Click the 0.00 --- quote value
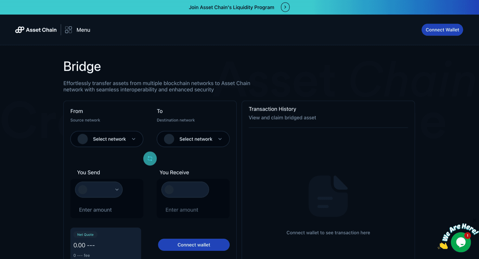Viewport: 479px width, 259px height. point(84,245)
